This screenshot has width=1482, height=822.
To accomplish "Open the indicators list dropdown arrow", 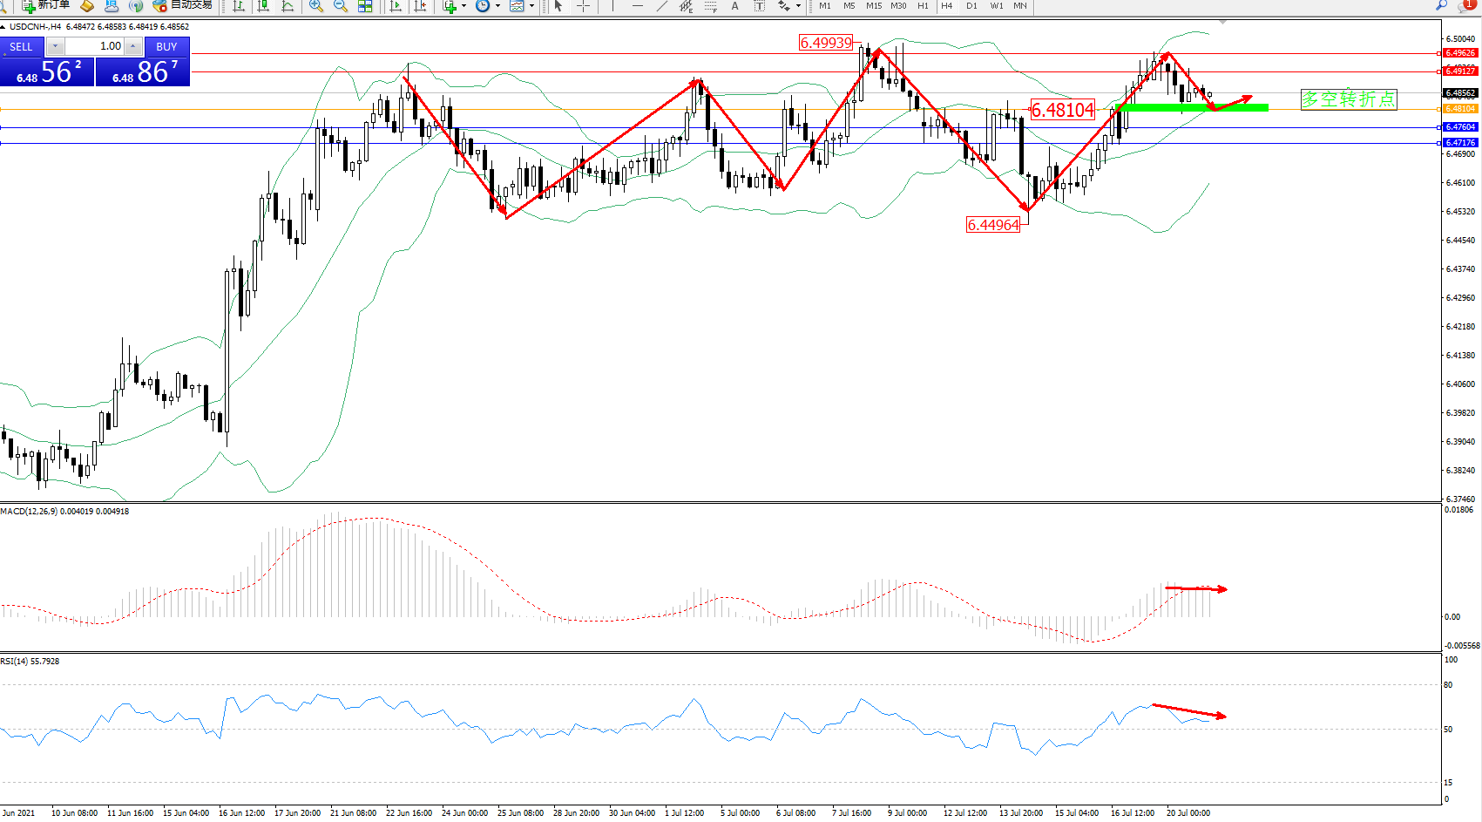I will pos(464,6).
